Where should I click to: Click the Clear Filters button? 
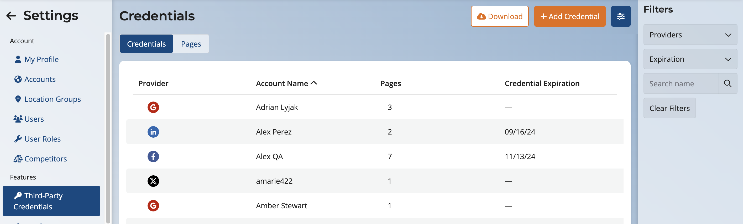pyautogui.click(x=669, y=108)
